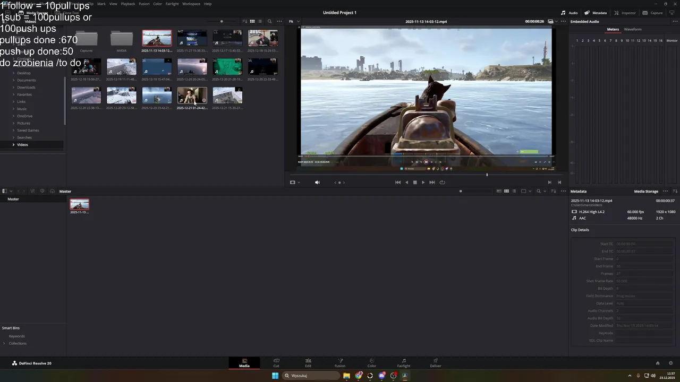680x382 pixels.
Task: Open project settings gear icon
Action: click(670, 363)
